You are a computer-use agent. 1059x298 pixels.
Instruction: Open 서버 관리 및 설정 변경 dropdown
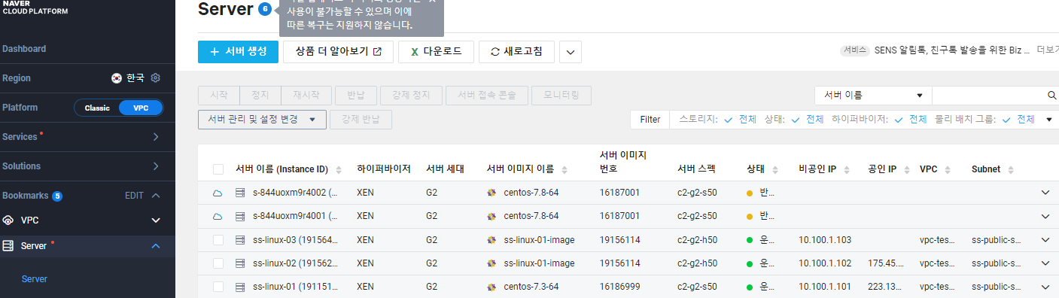(x=262, y=120)
